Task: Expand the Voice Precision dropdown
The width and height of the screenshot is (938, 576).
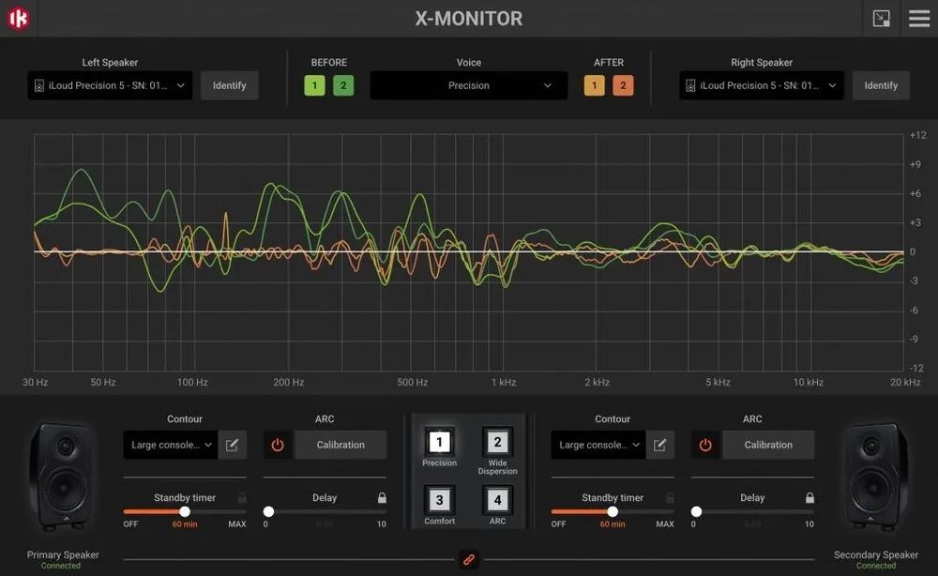Action: click(x=469, y=85)
